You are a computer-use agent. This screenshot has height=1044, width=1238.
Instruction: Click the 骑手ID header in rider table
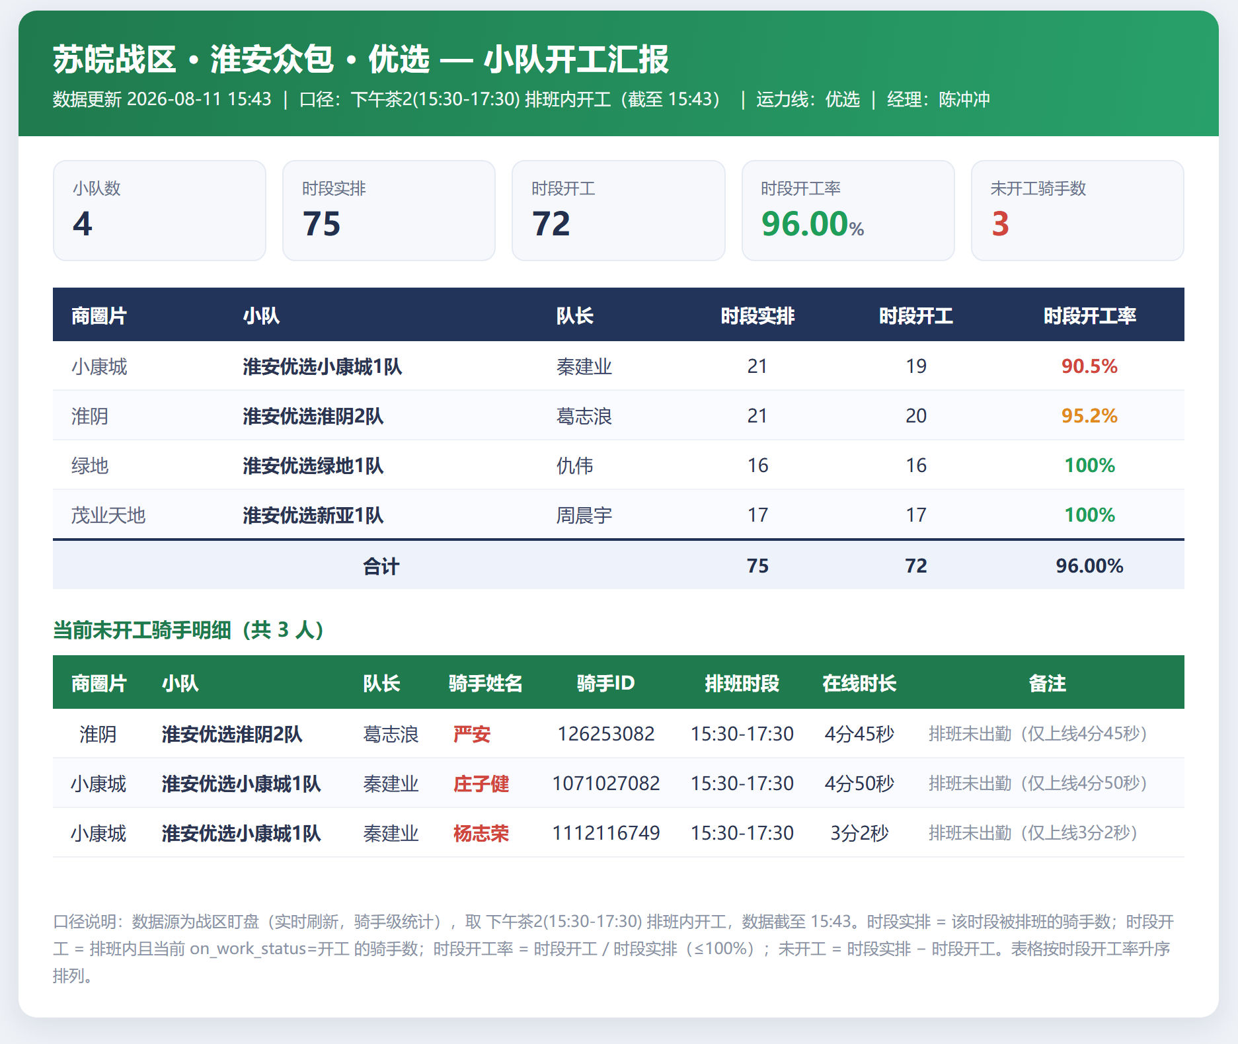[x=605, y=683]
